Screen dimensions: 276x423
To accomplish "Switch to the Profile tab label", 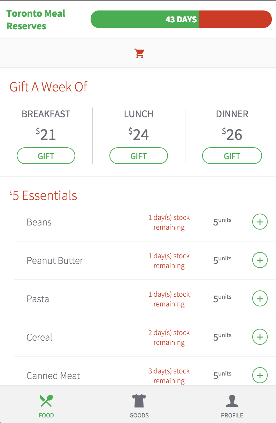I will click(x=232, y=415).
